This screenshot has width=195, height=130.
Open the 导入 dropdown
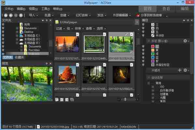click(33, 15)
